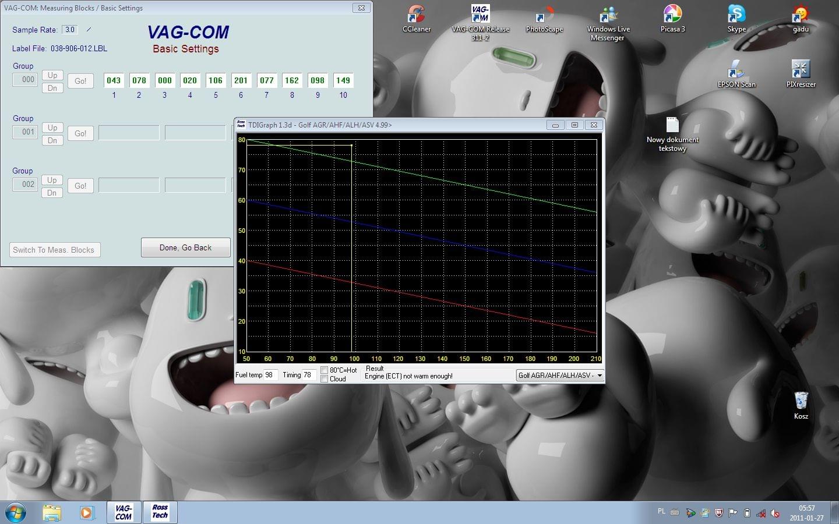Click the PL language indicator

pos(661,511)
